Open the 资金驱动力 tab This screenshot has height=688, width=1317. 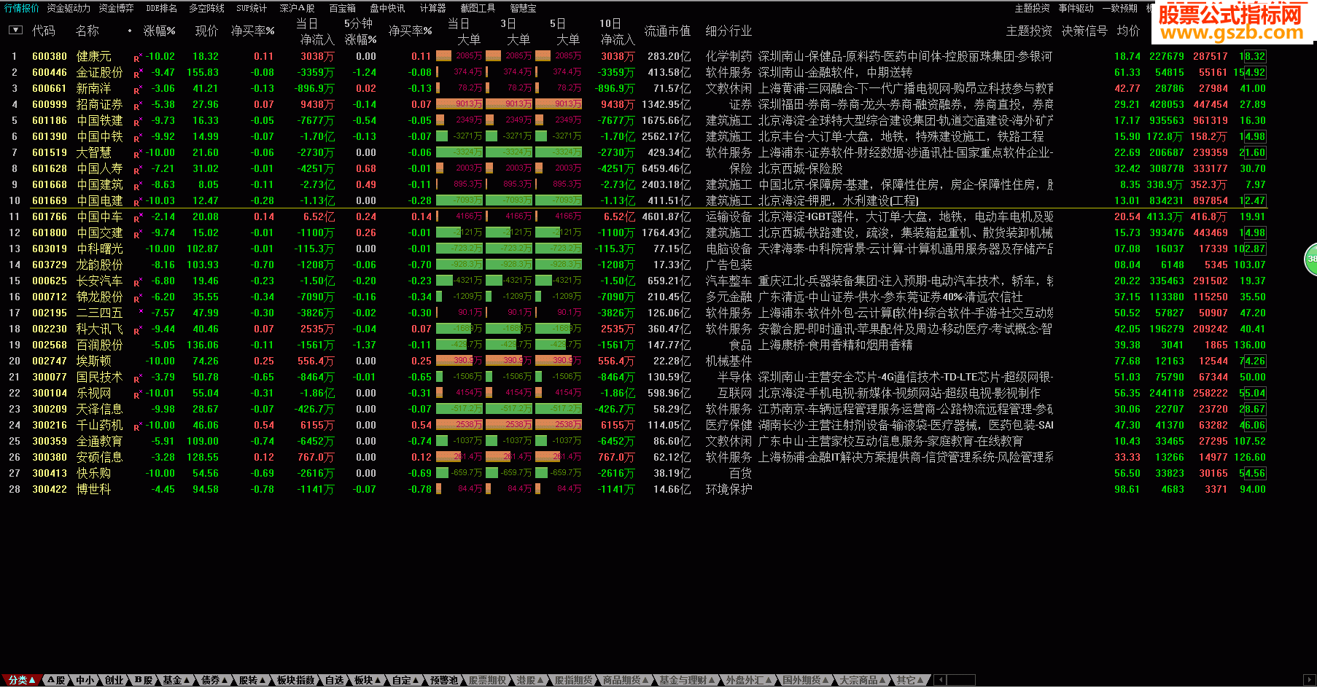click(69, 8)
